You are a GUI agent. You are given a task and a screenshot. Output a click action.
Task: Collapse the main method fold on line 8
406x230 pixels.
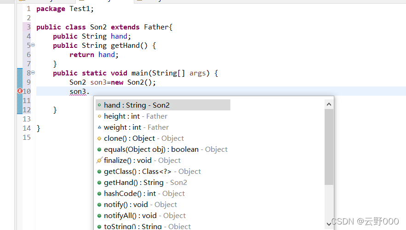[x=33, y=73]
